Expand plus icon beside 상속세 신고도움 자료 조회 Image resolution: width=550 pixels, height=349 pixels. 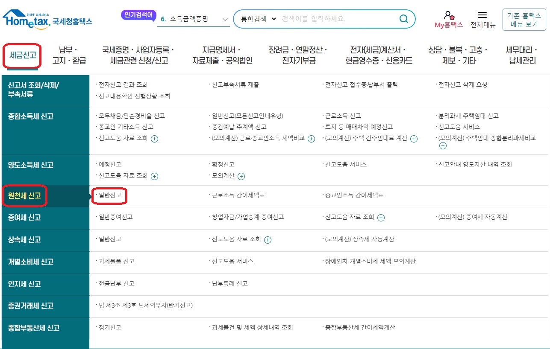(268, 240)
